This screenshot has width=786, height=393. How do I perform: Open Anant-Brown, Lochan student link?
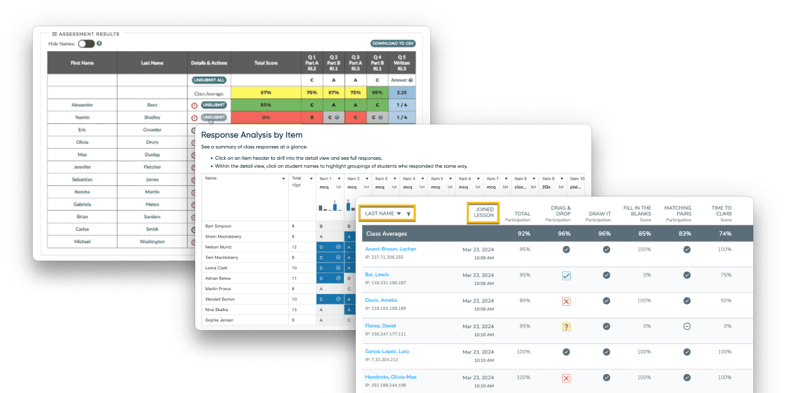coord(390,249)
